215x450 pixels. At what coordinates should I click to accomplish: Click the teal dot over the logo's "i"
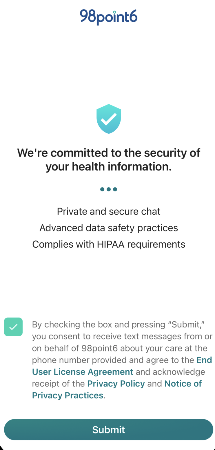click(115, 12)
